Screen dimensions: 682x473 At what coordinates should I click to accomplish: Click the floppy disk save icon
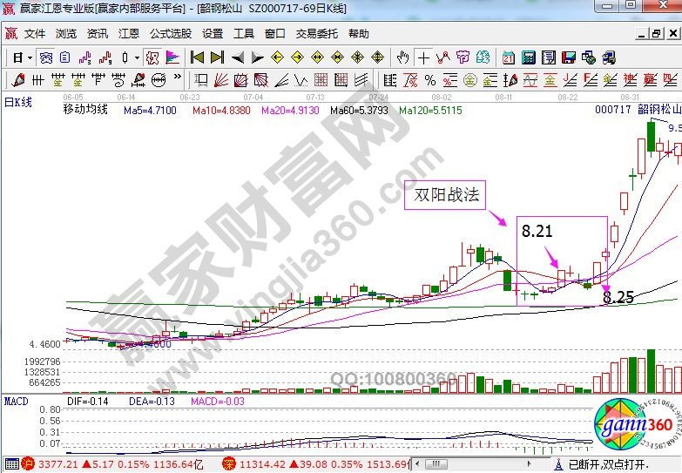pos(568,57)
